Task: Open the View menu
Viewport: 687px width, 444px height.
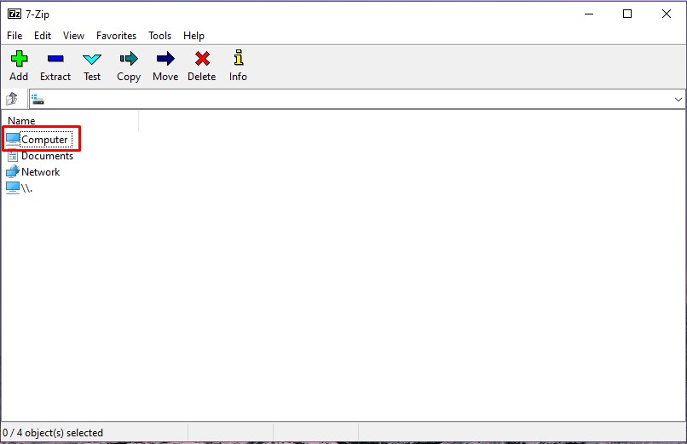Action: (74, 36)
